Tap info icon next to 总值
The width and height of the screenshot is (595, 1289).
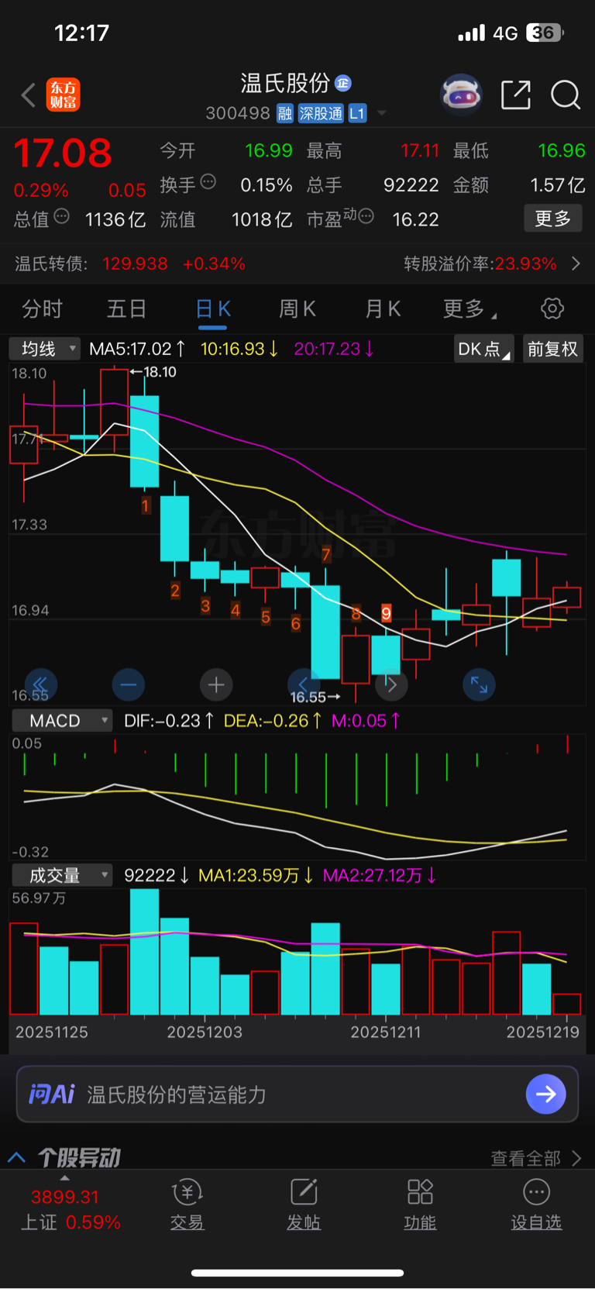61,216
